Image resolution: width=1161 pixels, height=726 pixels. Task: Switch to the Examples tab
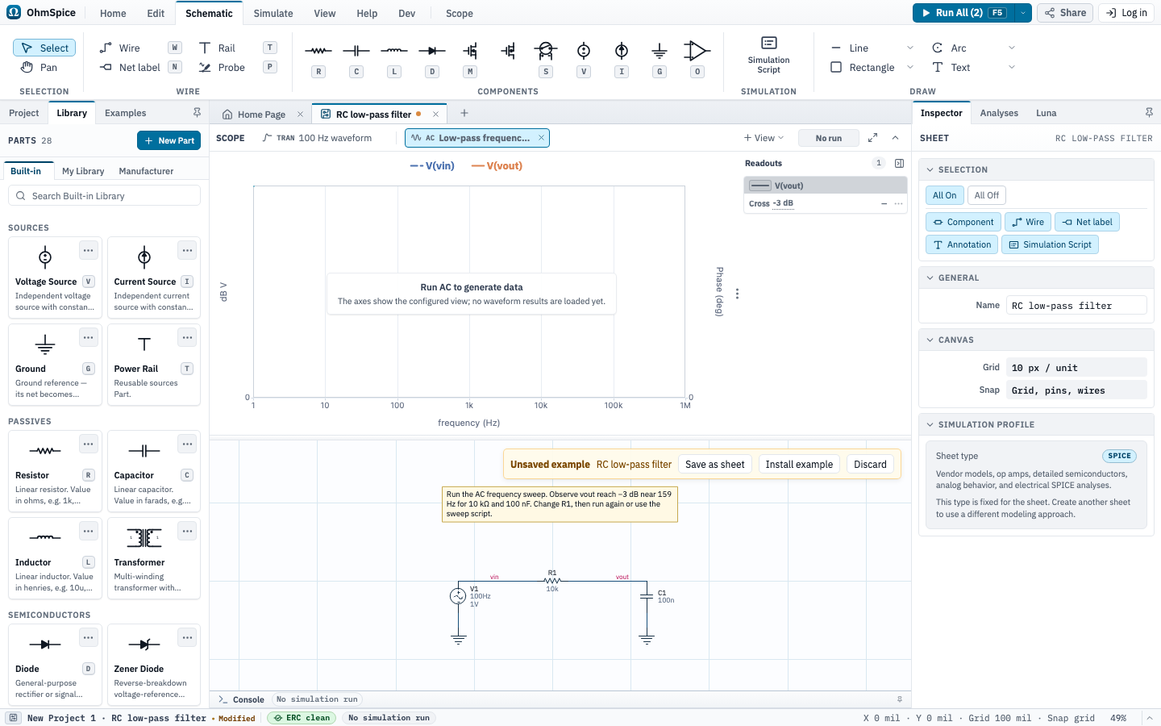(x=126, y=113)
